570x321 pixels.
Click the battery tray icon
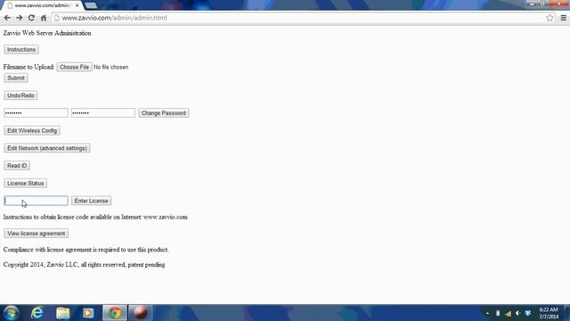498,313
